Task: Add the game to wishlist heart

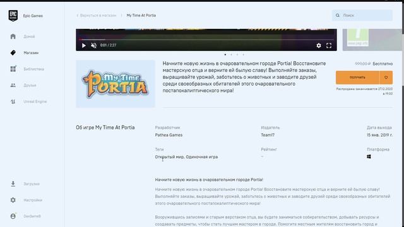Action: click(386, 78)
